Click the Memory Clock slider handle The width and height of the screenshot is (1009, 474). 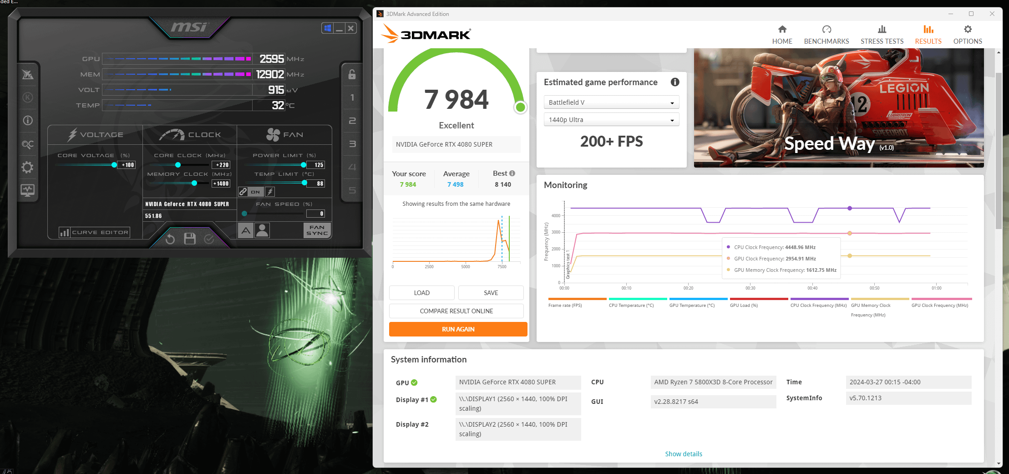(x=194, y=183)
